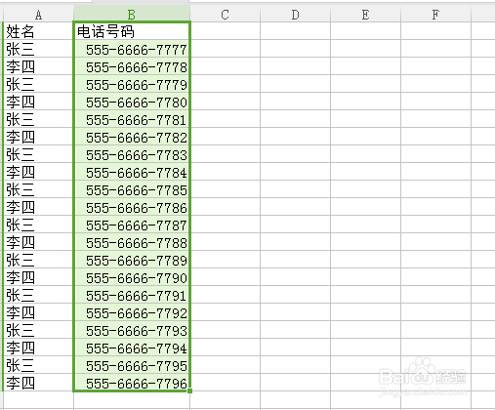Click 张三 next to 555-6666-7787

(38, 225)
